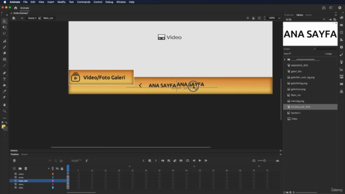
Task: Open the Control menu
Action: 98,2
